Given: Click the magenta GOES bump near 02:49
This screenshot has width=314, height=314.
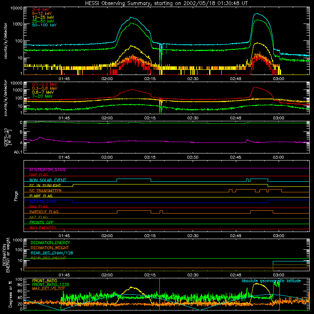Looking at the screenshot, I should point(248,140).
